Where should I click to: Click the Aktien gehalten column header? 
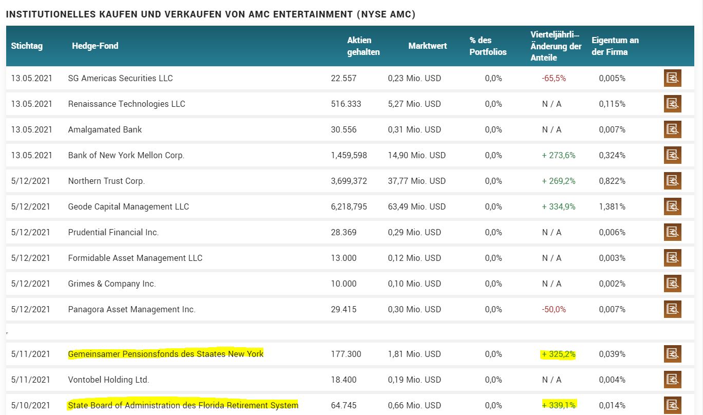(364, 46)
